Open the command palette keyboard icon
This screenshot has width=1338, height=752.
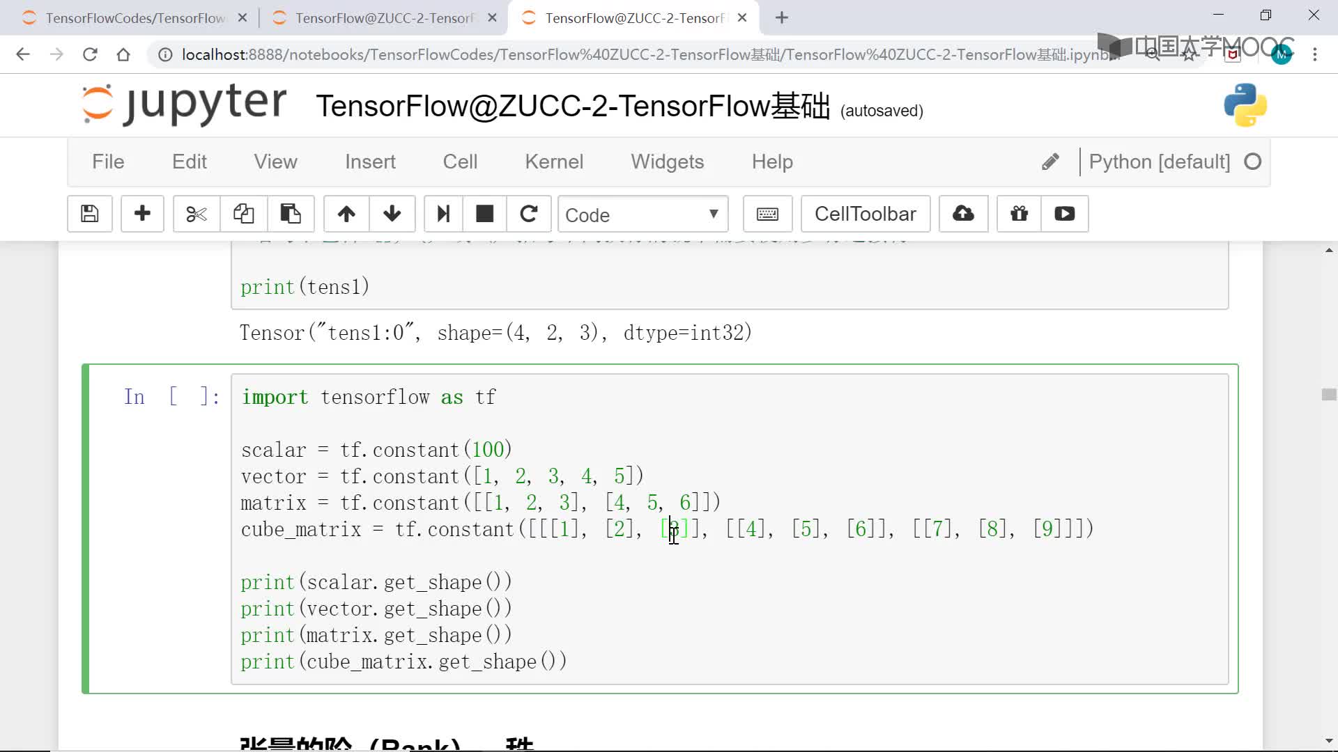767,214
